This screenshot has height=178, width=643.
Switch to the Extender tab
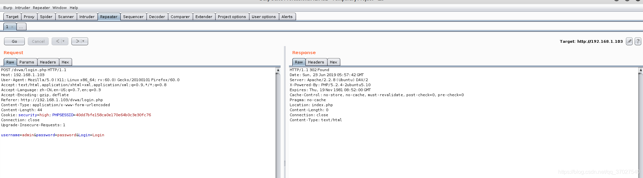(x=204, y=17)
